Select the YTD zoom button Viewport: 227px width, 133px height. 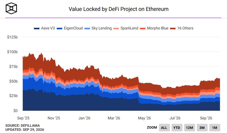177,128
